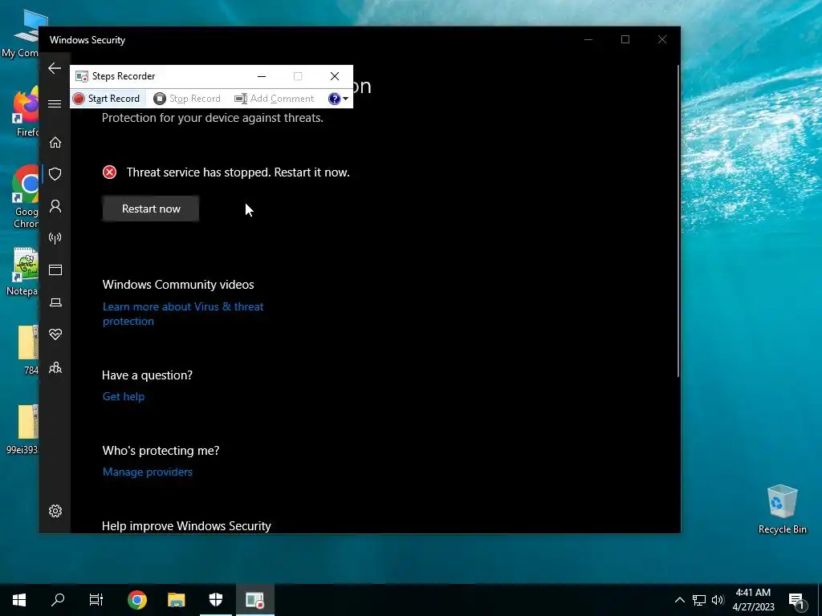
Task: Select Google Chrome desktop shortcut
Action: 25,197
